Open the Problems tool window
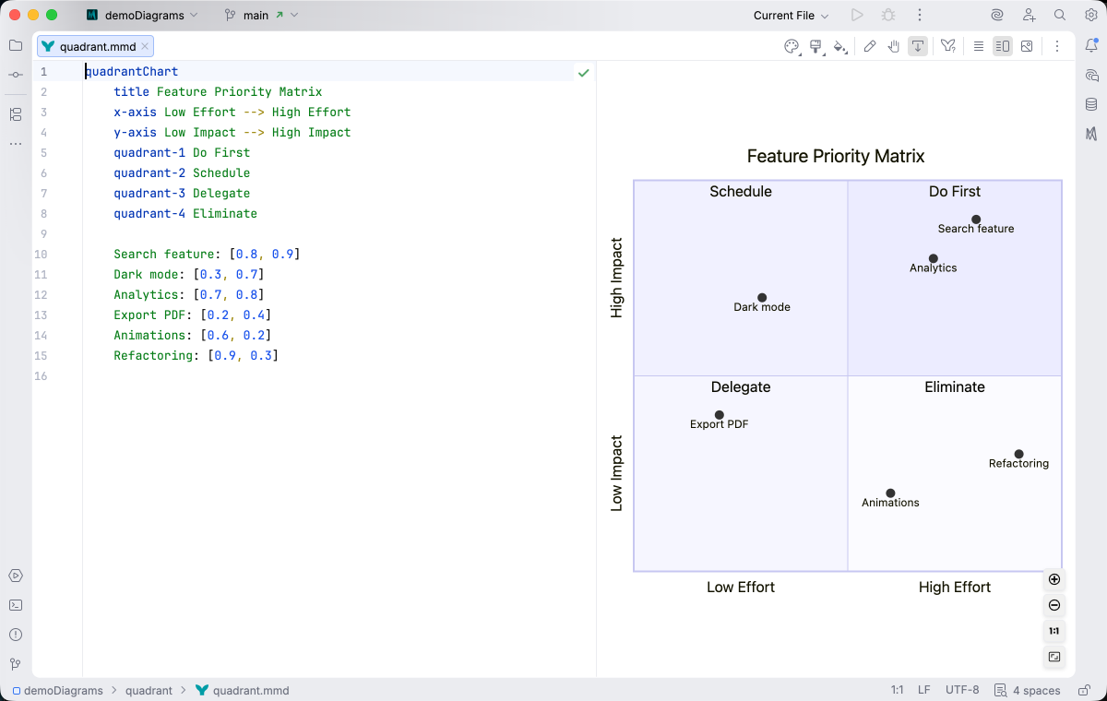The image size is (1107, 701). click(16, 635)
